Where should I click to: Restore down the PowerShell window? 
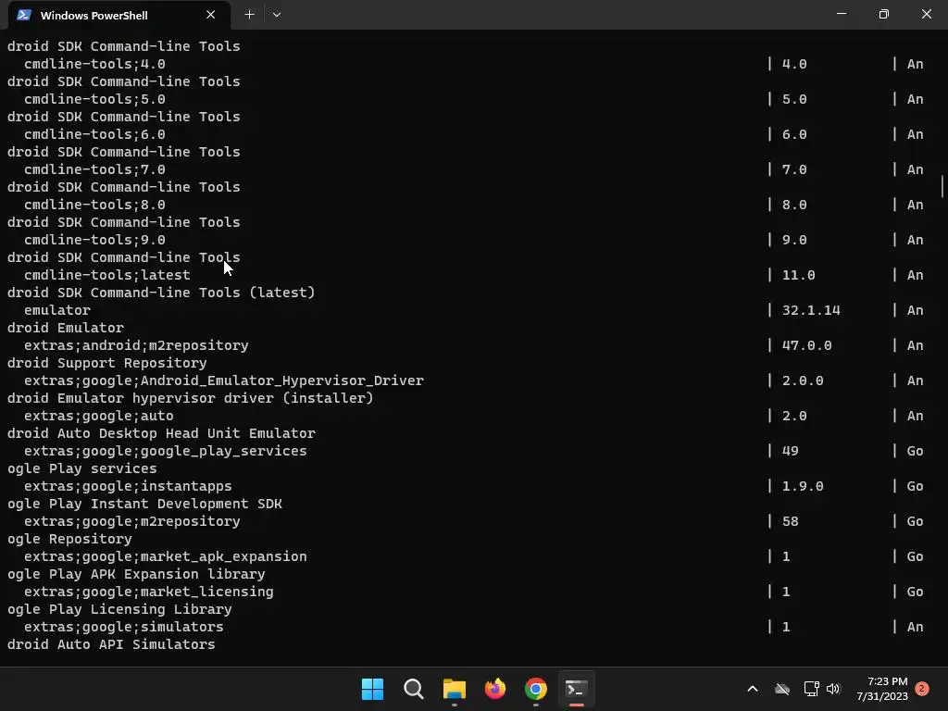[x=884, y=14]
